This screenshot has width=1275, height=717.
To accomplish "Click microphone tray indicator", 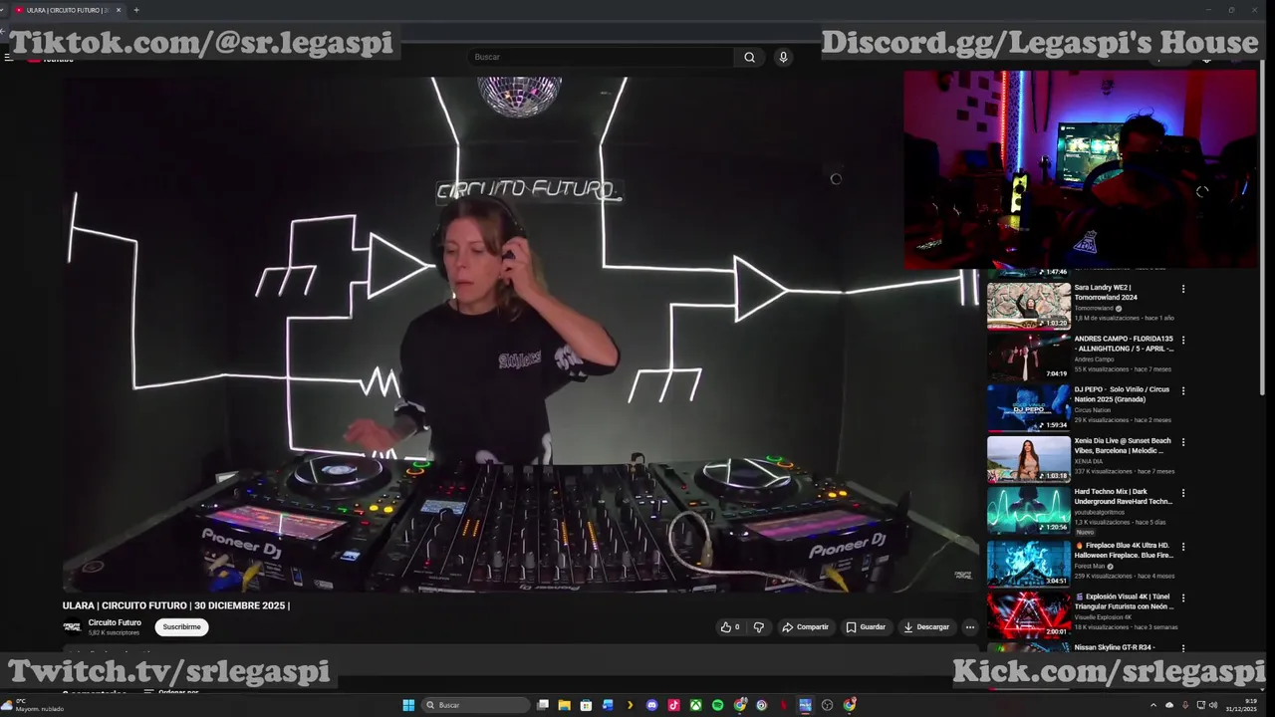I will pos(1184,705).
